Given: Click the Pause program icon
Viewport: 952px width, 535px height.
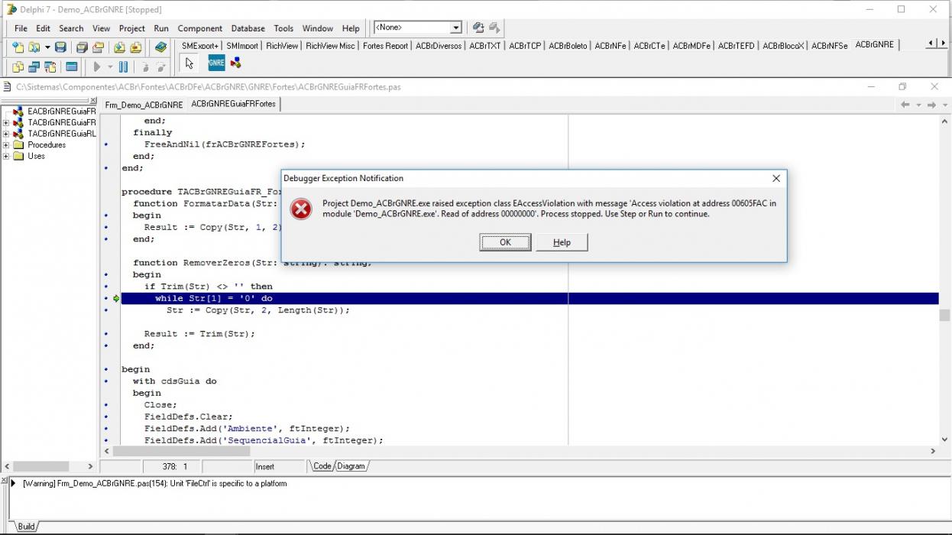Looking at the screenshot, I should click(123, 67).
